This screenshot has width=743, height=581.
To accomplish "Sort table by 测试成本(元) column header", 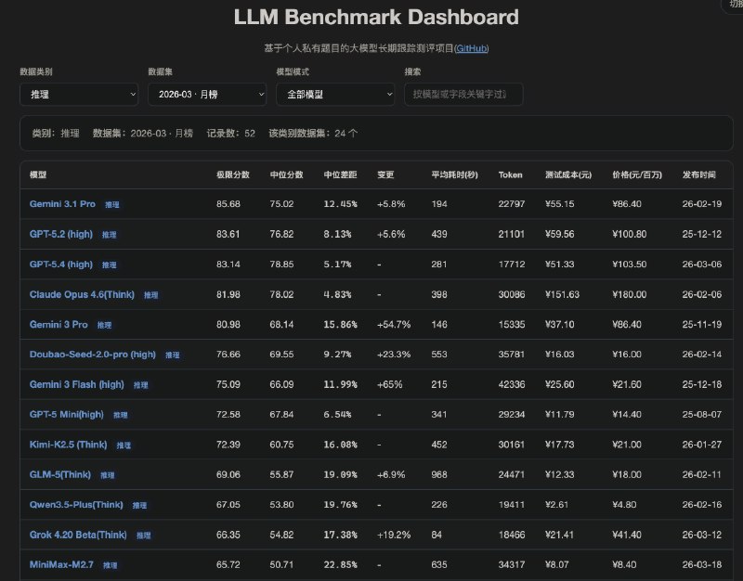I will 568,174.
